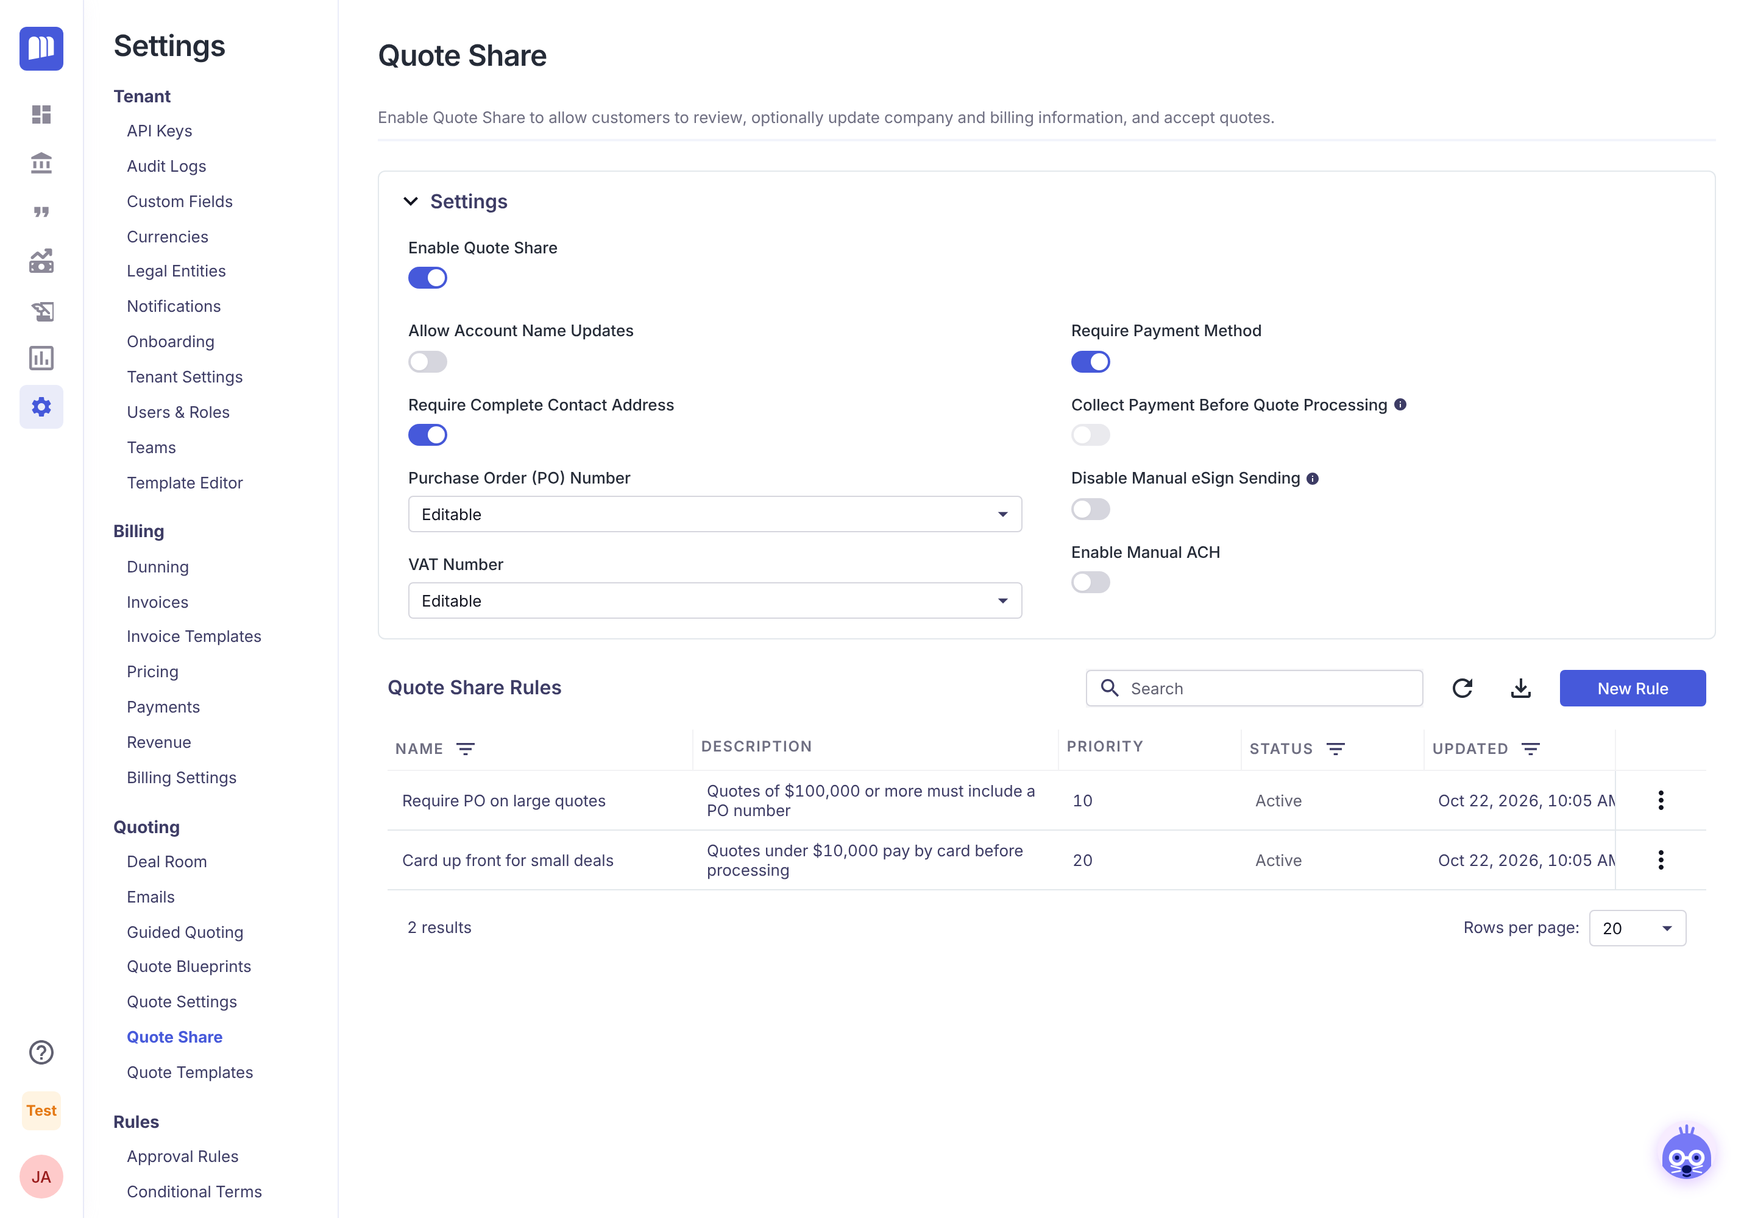This screenshot has height=1218, width=1755.
Task: Open menu for Require PO on large quotes
Action: pos(1661,801)
